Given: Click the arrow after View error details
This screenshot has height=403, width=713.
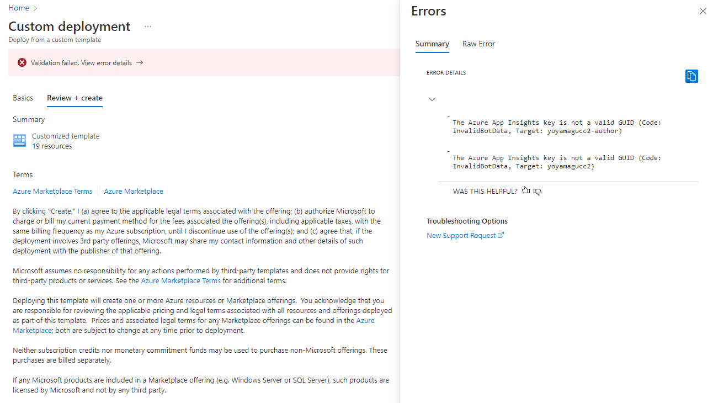Looking at the screenshot, I should coord(140,62).
